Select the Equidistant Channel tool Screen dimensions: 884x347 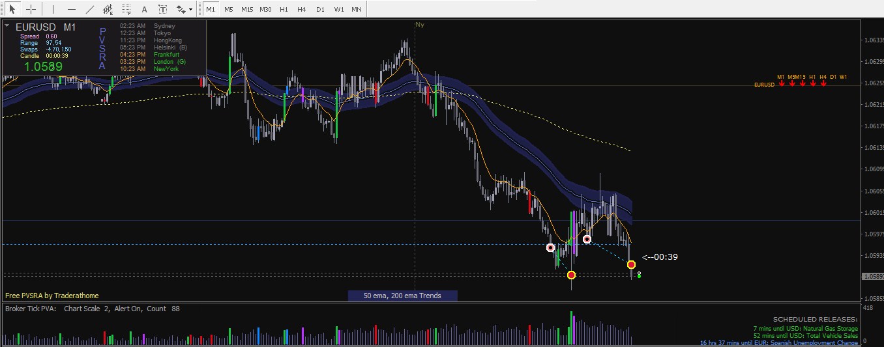(108, 9)
